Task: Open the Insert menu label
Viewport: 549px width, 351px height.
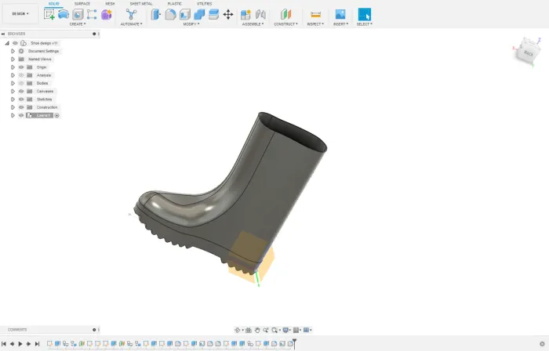Action: tap(340, 24)
